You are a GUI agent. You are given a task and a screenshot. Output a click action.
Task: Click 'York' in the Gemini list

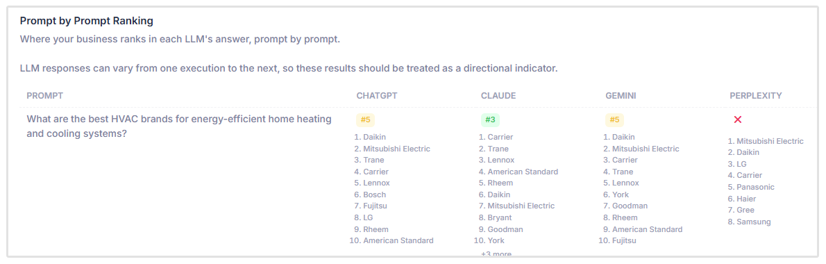(x=621, y=195)
